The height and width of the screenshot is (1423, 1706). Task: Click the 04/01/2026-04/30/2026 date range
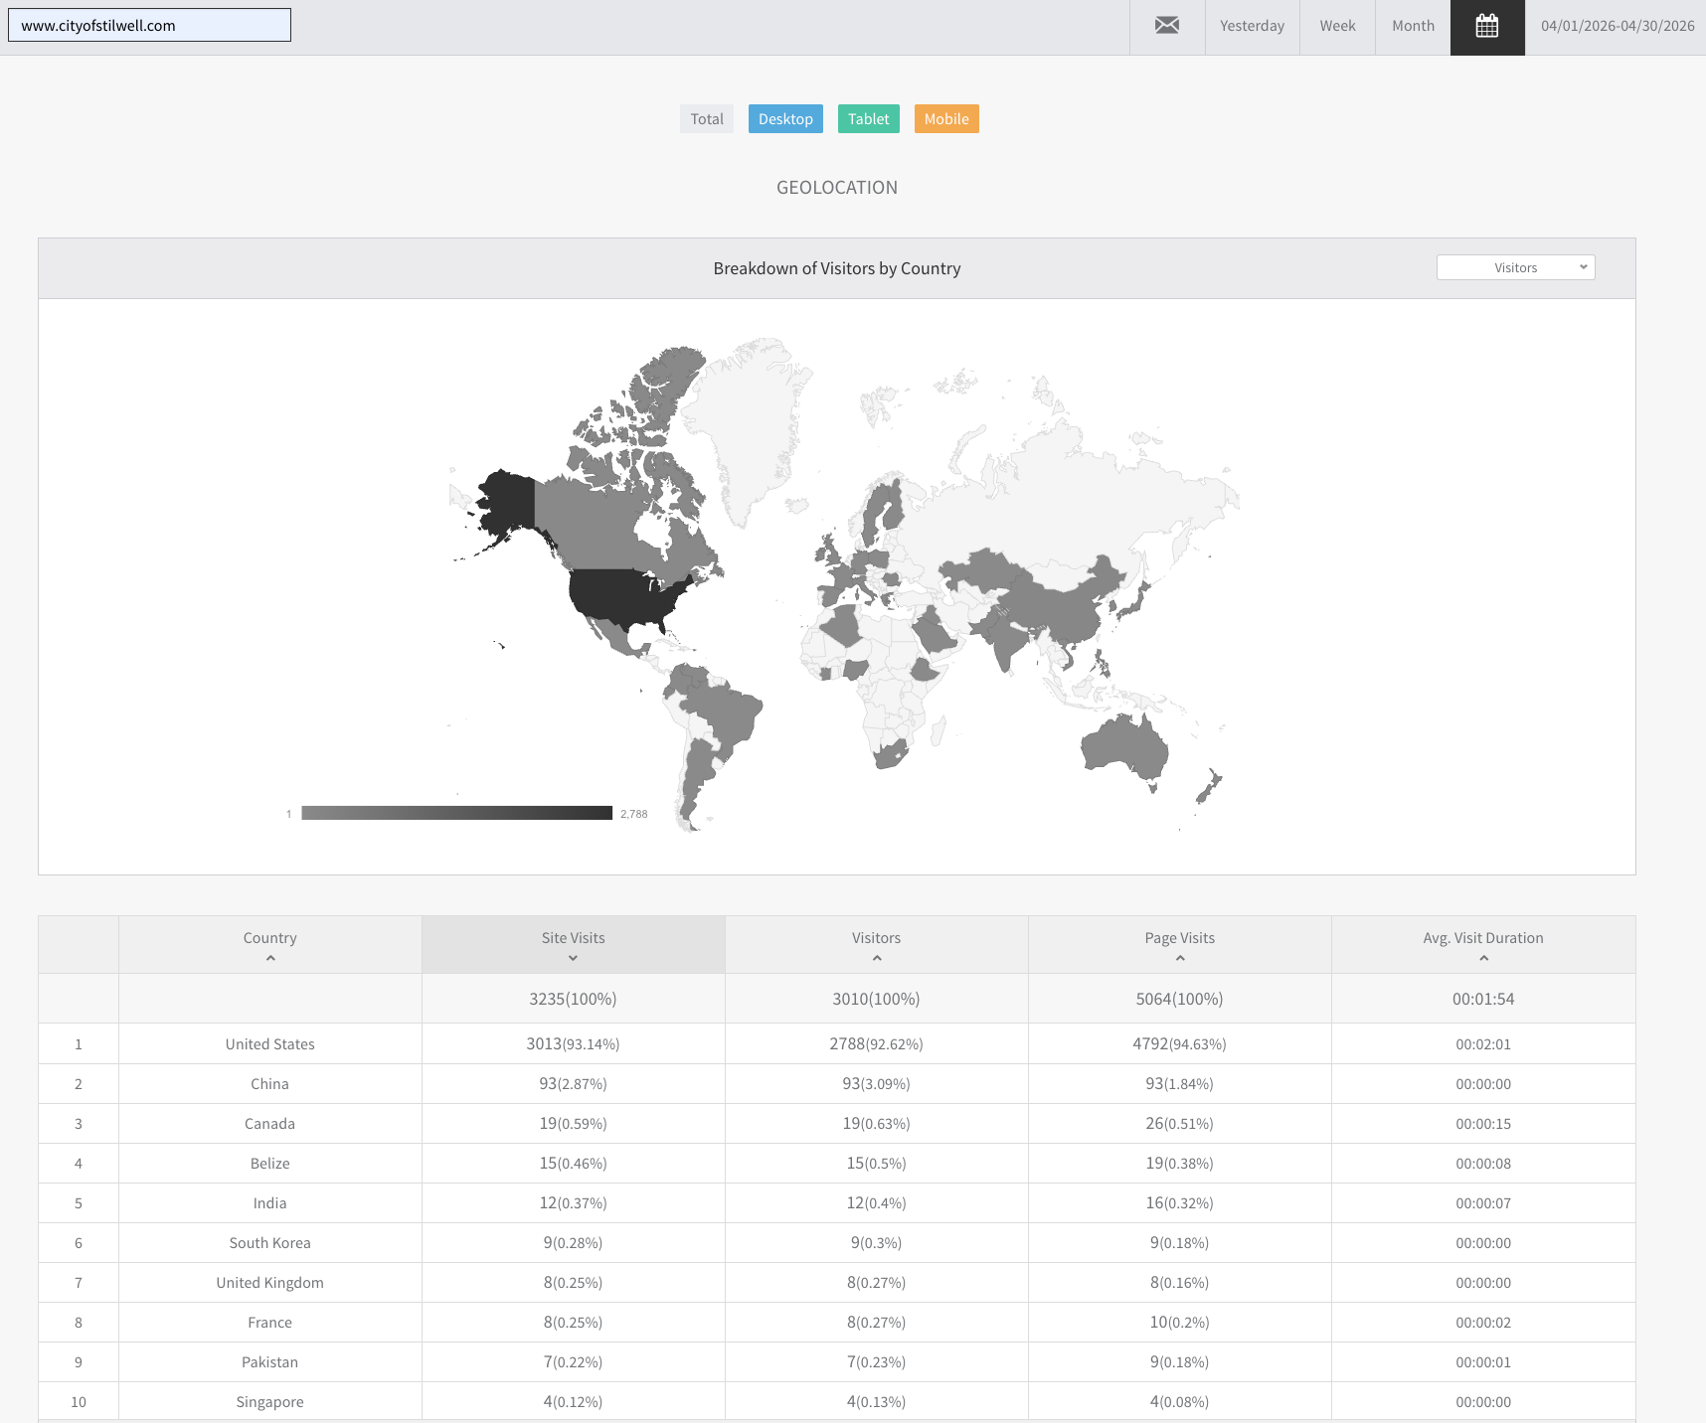click(1618, 26)
